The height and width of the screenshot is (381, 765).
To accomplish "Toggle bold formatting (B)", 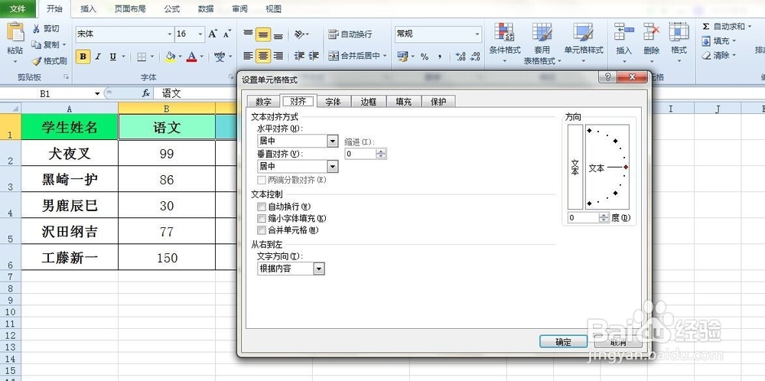I will click(83, 57).
